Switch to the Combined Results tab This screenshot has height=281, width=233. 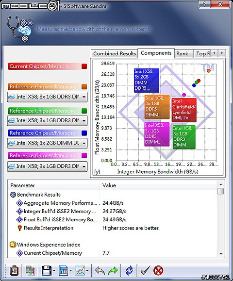[x=115, y=53]
